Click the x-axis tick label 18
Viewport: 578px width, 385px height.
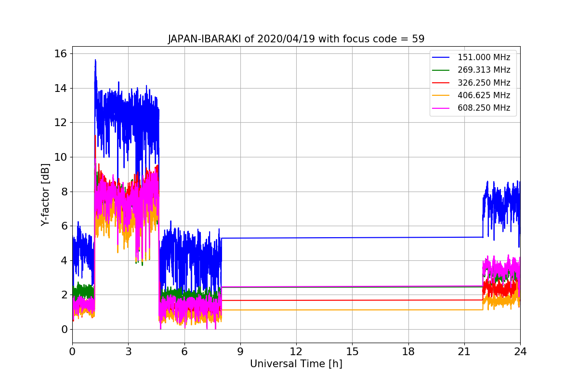[408, 351]
